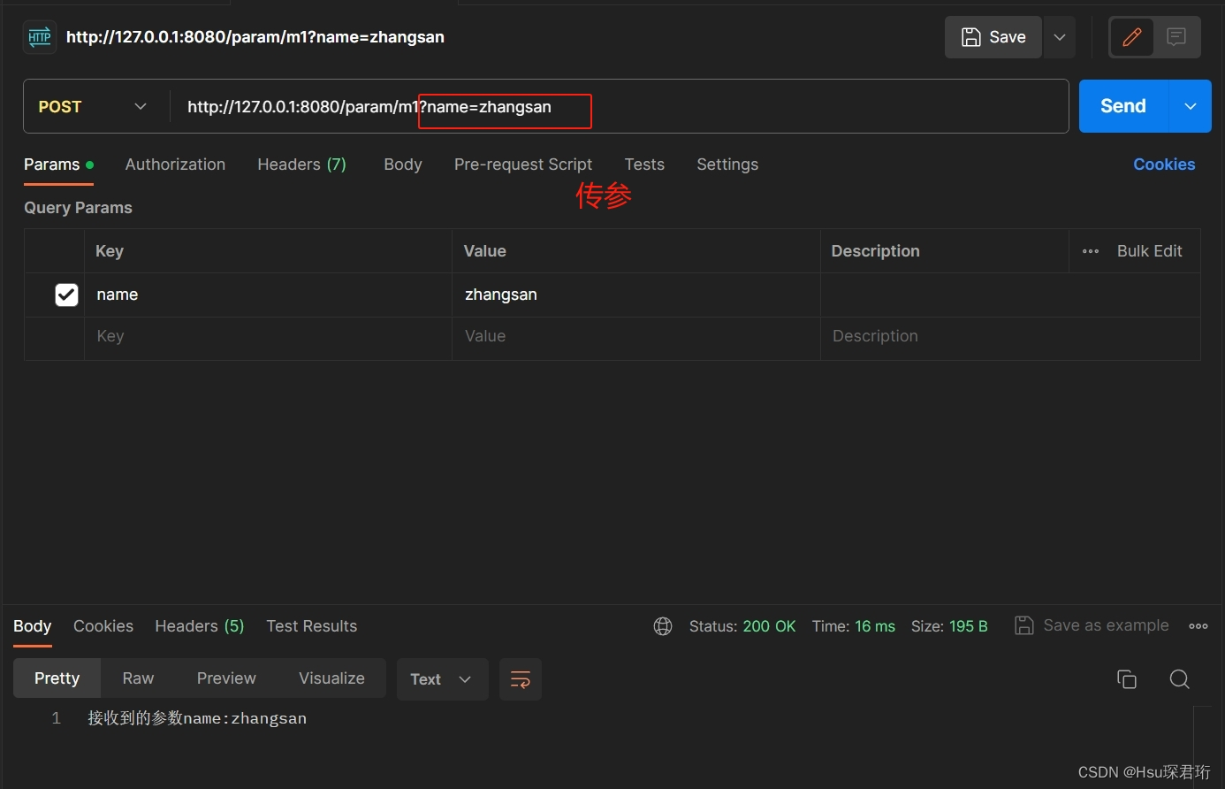Switch to the Authorization tab
Viewport: 1225px width, 789px height.
point(175,165)
